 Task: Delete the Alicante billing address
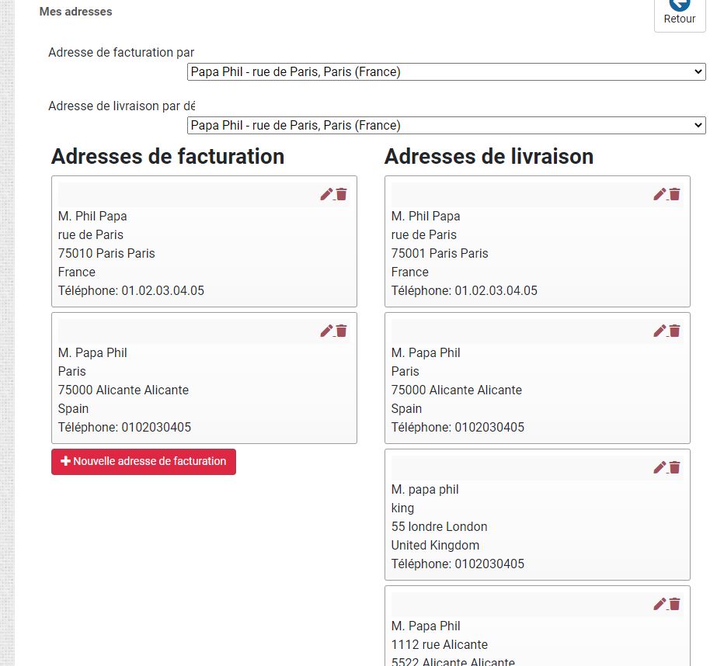[342, 331]
